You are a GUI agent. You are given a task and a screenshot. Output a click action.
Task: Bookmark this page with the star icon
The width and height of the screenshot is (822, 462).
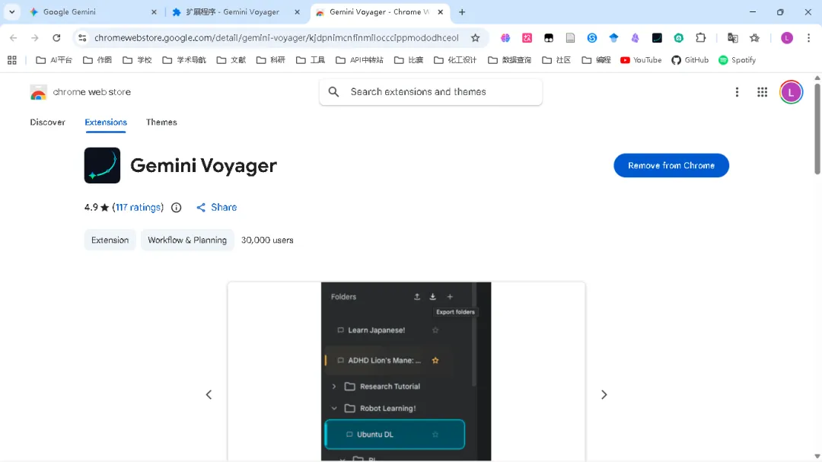(475, 38)
